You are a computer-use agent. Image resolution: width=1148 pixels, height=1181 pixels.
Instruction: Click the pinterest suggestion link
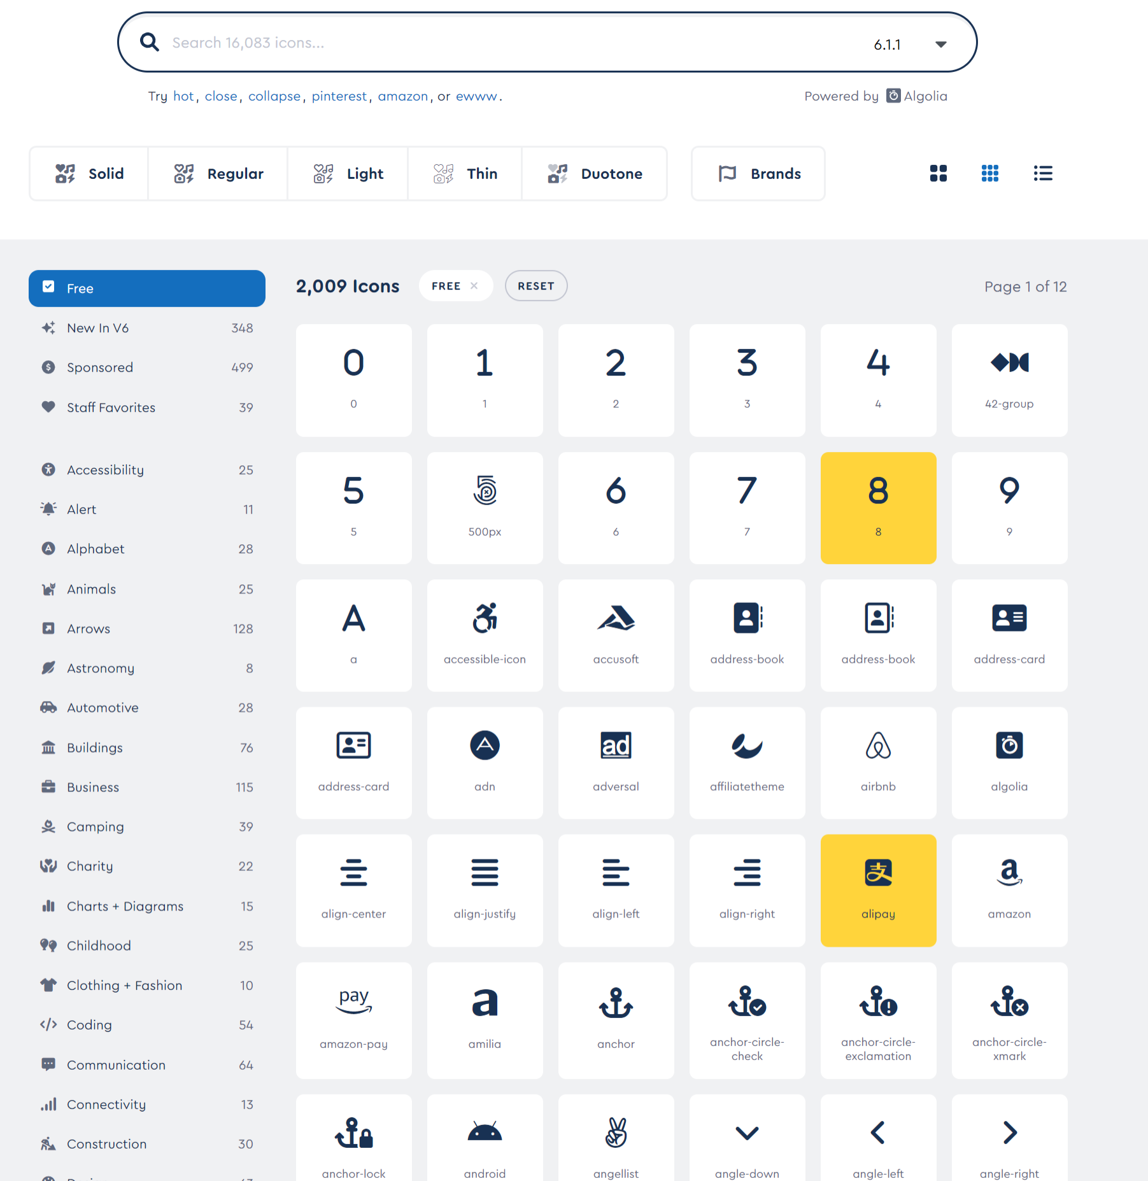339,96
